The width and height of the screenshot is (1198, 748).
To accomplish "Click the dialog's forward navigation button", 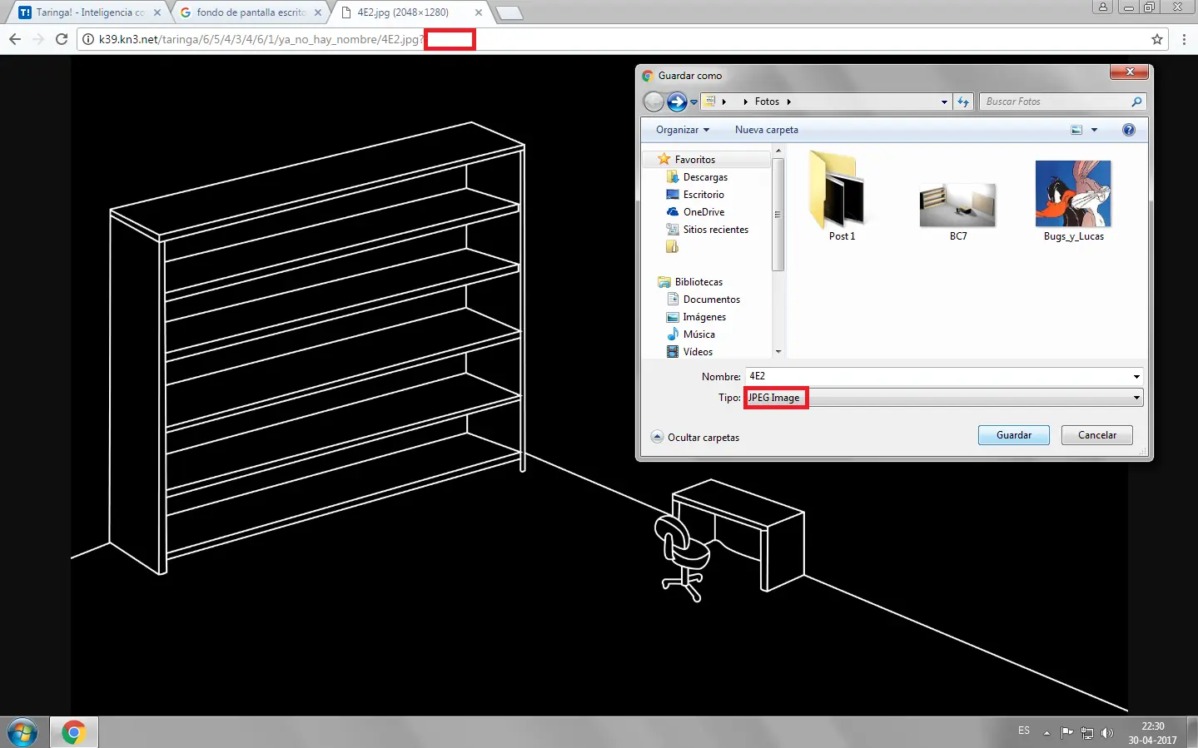I will tap(677, 102).
